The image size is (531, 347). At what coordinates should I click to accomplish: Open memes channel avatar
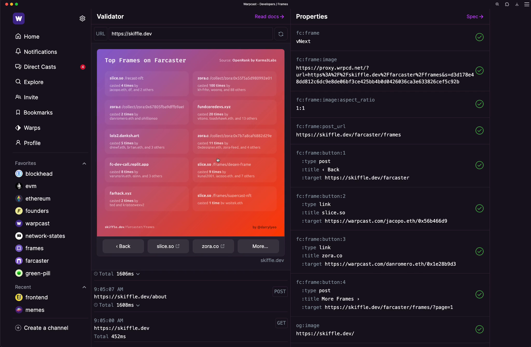(19, 310)
